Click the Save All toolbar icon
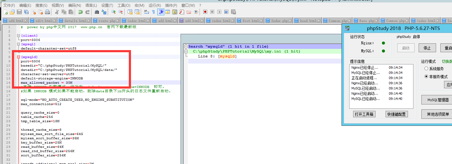This screenshot has height=164, width=452. click(x=26, y=12)
